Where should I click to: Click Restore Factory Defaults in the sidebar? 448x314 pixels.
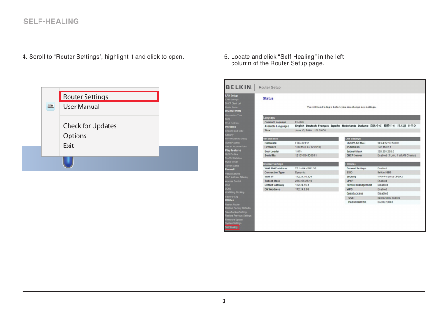coord(238,208)
